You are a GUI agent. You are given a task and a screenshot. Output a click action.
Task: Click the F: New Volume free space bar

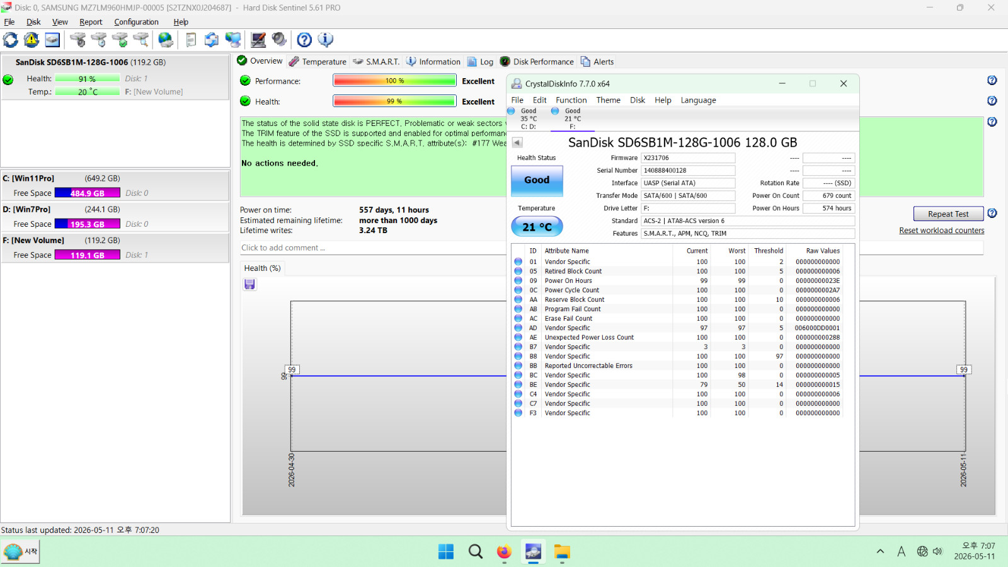point(87,255)
